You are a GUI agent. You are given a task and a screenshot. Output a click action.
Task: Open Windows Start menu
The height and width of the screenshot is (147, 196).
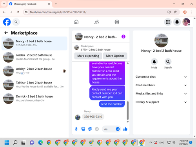7,142
